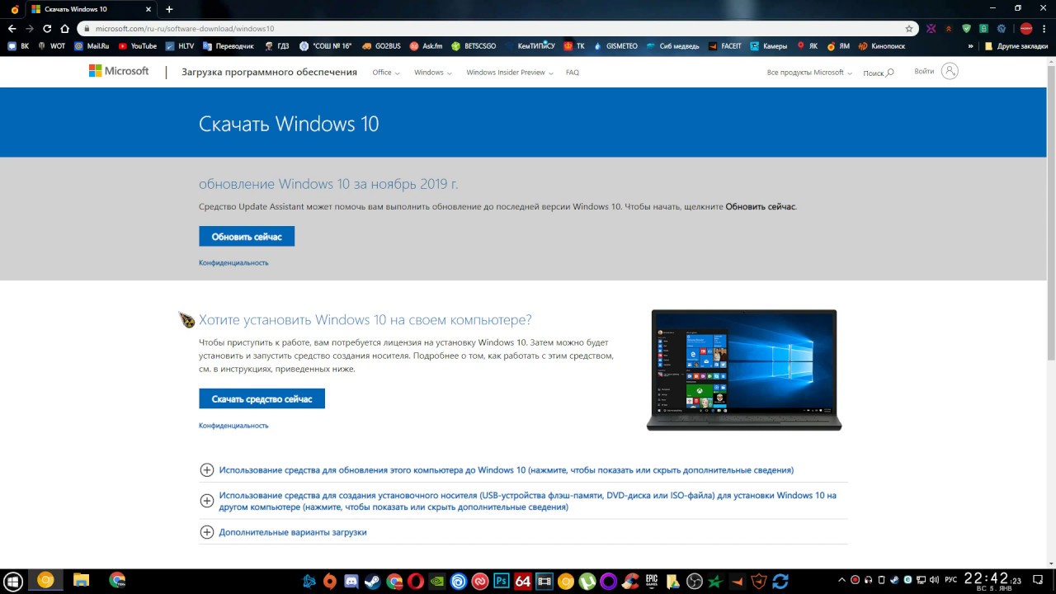Open the Windows Insider Preview dropdown
Image resolution: width=1056 pixels, height=594 pixels.
point(509,73)
